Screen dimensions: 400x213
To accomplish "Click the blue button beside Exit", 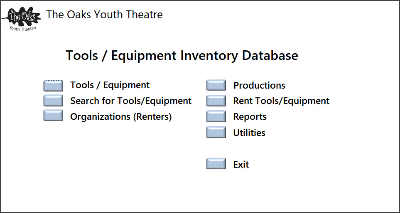I will [x=216, y=163].
